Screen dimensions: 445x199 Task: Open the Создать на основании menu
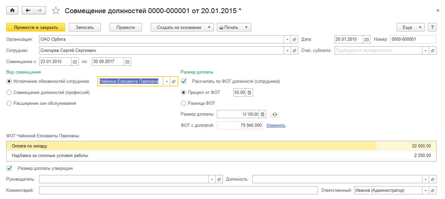click(182, 27)
